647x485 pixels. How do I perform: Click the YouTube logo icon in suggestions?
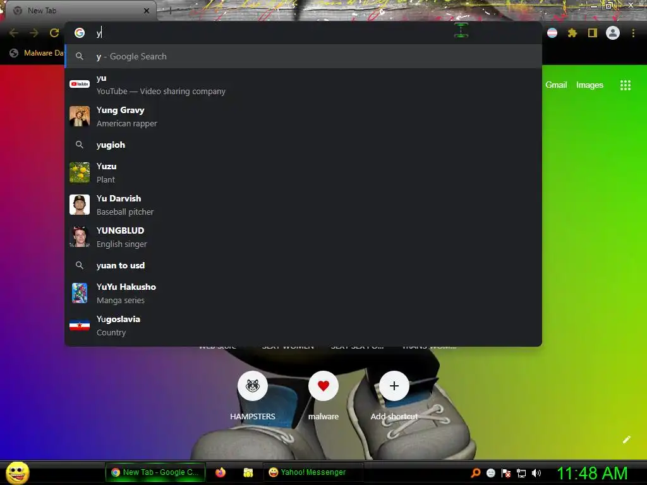coord(80,84)
